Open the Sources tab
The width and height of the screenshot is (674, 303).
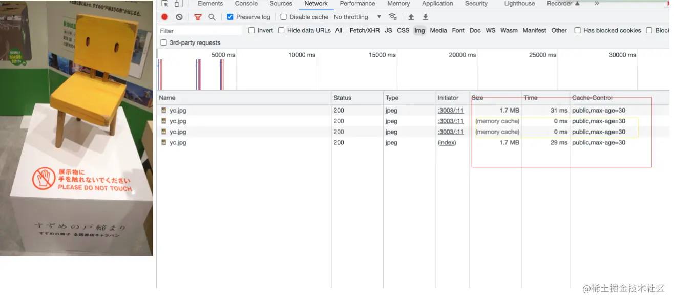(281, 3)
